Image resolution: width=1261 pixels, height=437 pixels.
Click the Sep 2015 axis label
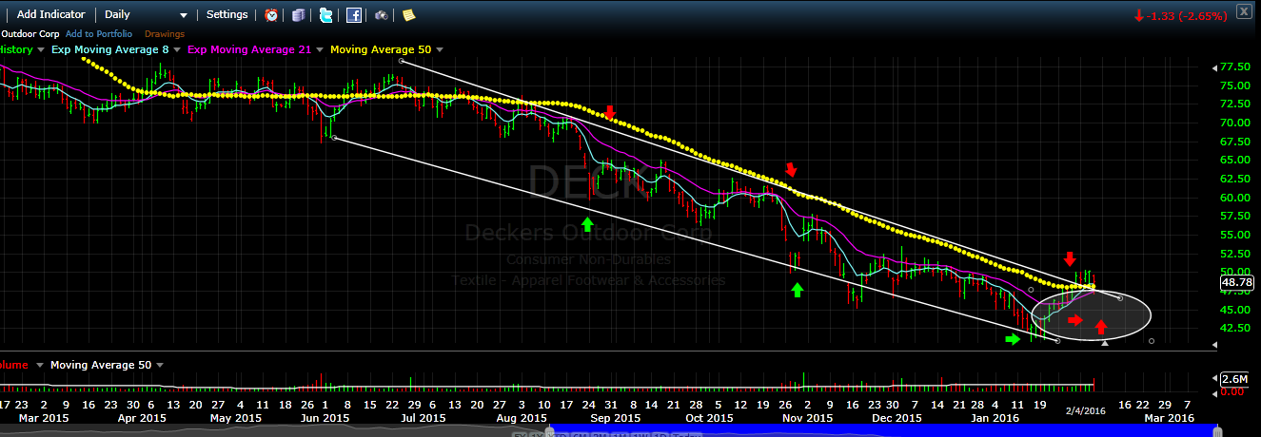616,418
